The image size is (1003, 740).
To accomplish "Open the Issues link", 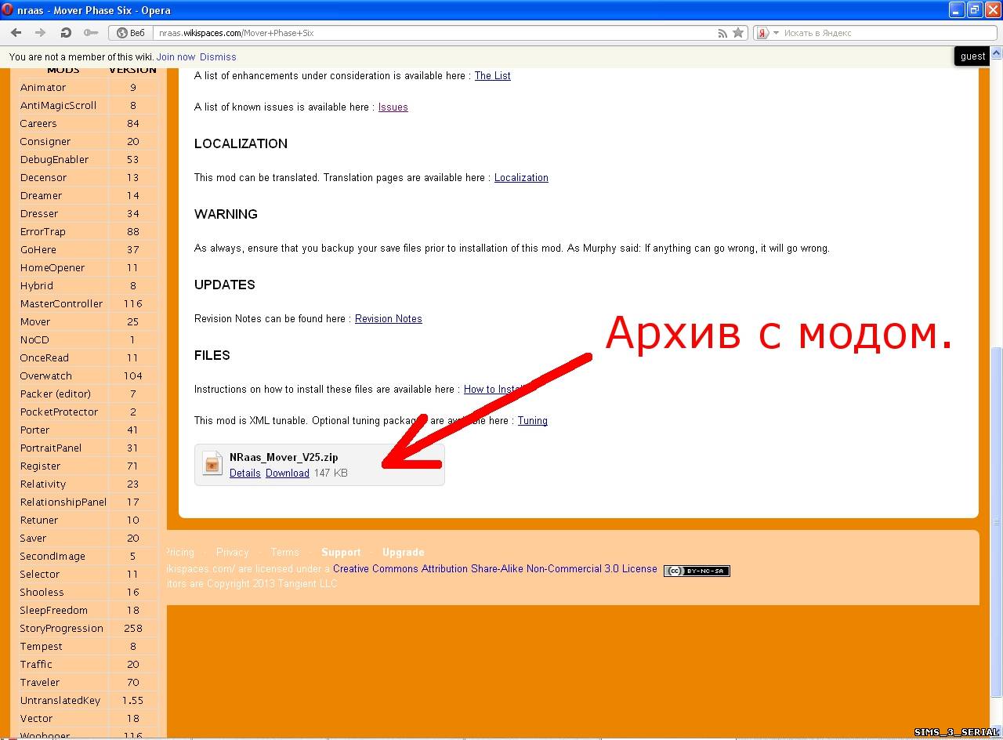I will [x=393, y=107].
